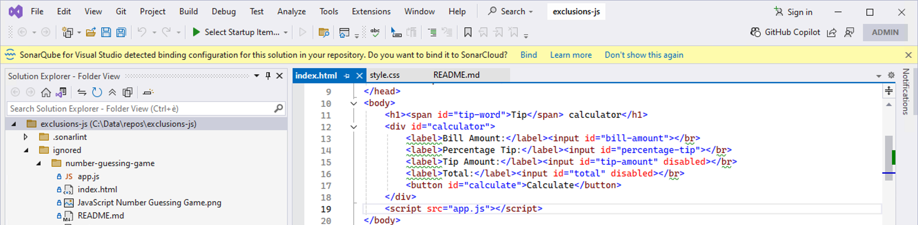Click the editor vertical scrollbar thumb
918x225 pixels.
click(889, 158)
